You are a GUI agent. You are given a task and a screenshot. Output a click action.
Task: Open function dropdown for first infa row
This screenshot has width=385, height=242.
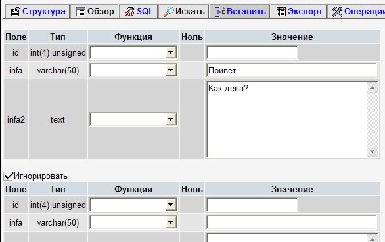(x=171, y=70)
